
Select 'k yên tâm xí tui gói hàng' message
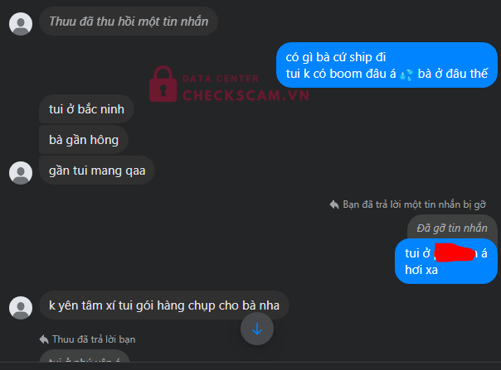pos(164,305)
